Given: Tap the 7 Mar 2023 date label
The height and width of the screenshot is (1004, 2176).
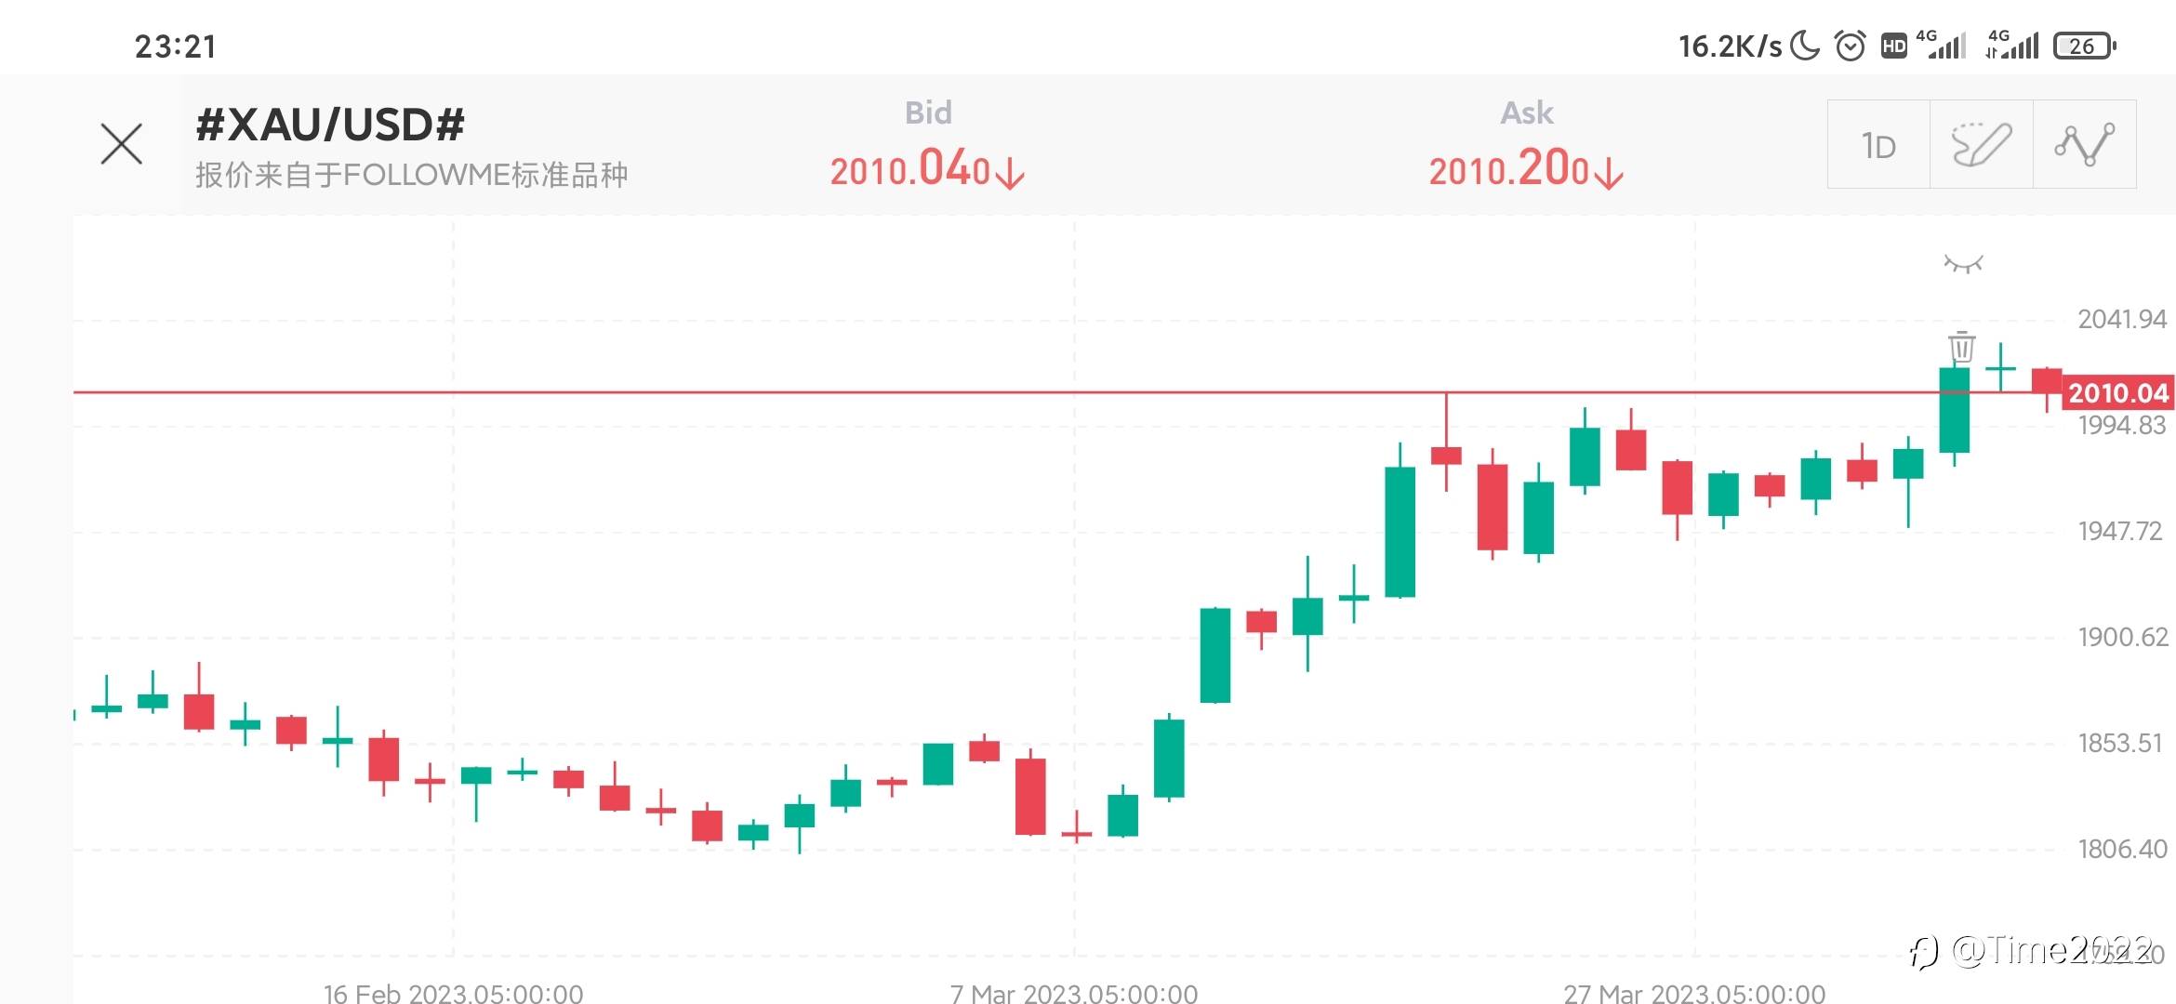Looking at the screenshot, I should (1074, 993).
